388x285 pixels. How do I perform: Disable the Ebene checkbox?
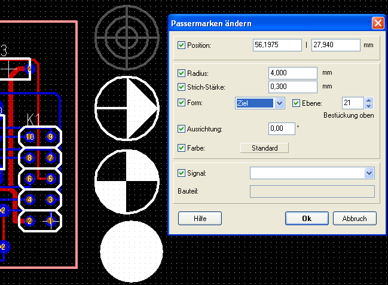coord(296,103)
